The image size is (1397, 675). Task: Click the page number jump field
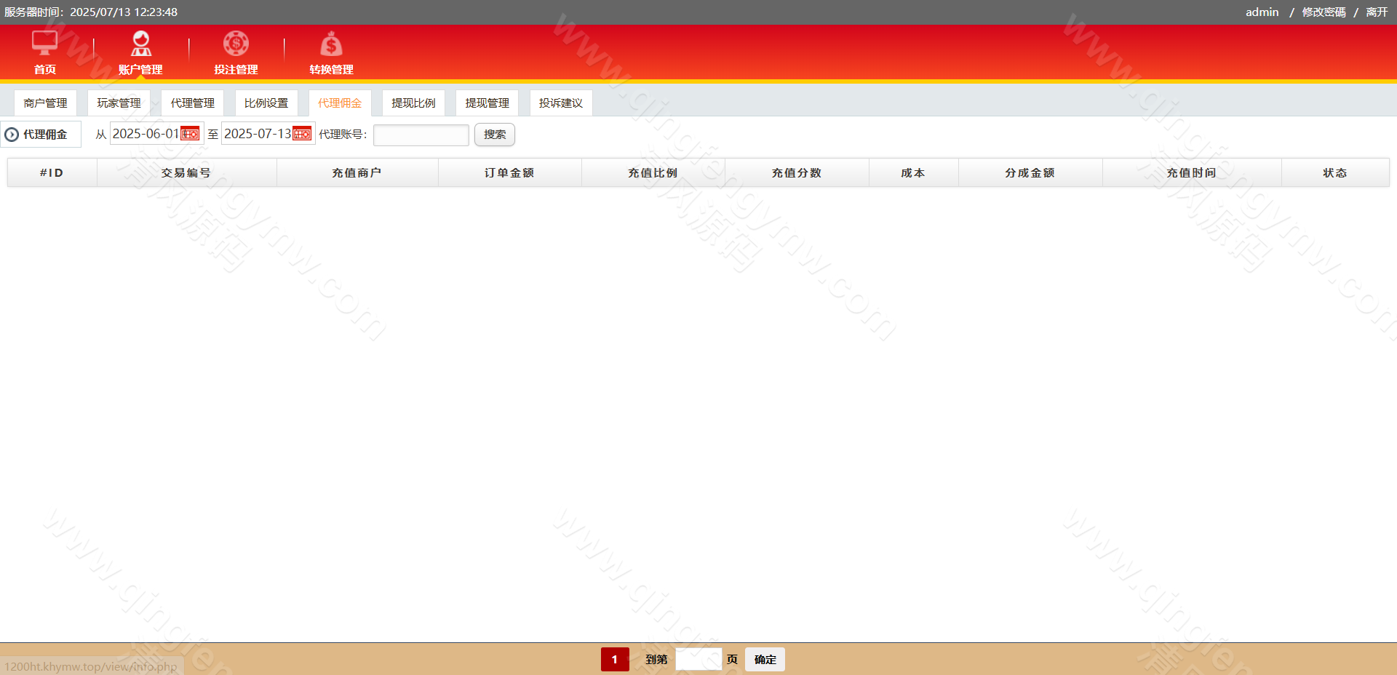pyautogui.click(x=698, y=660)
